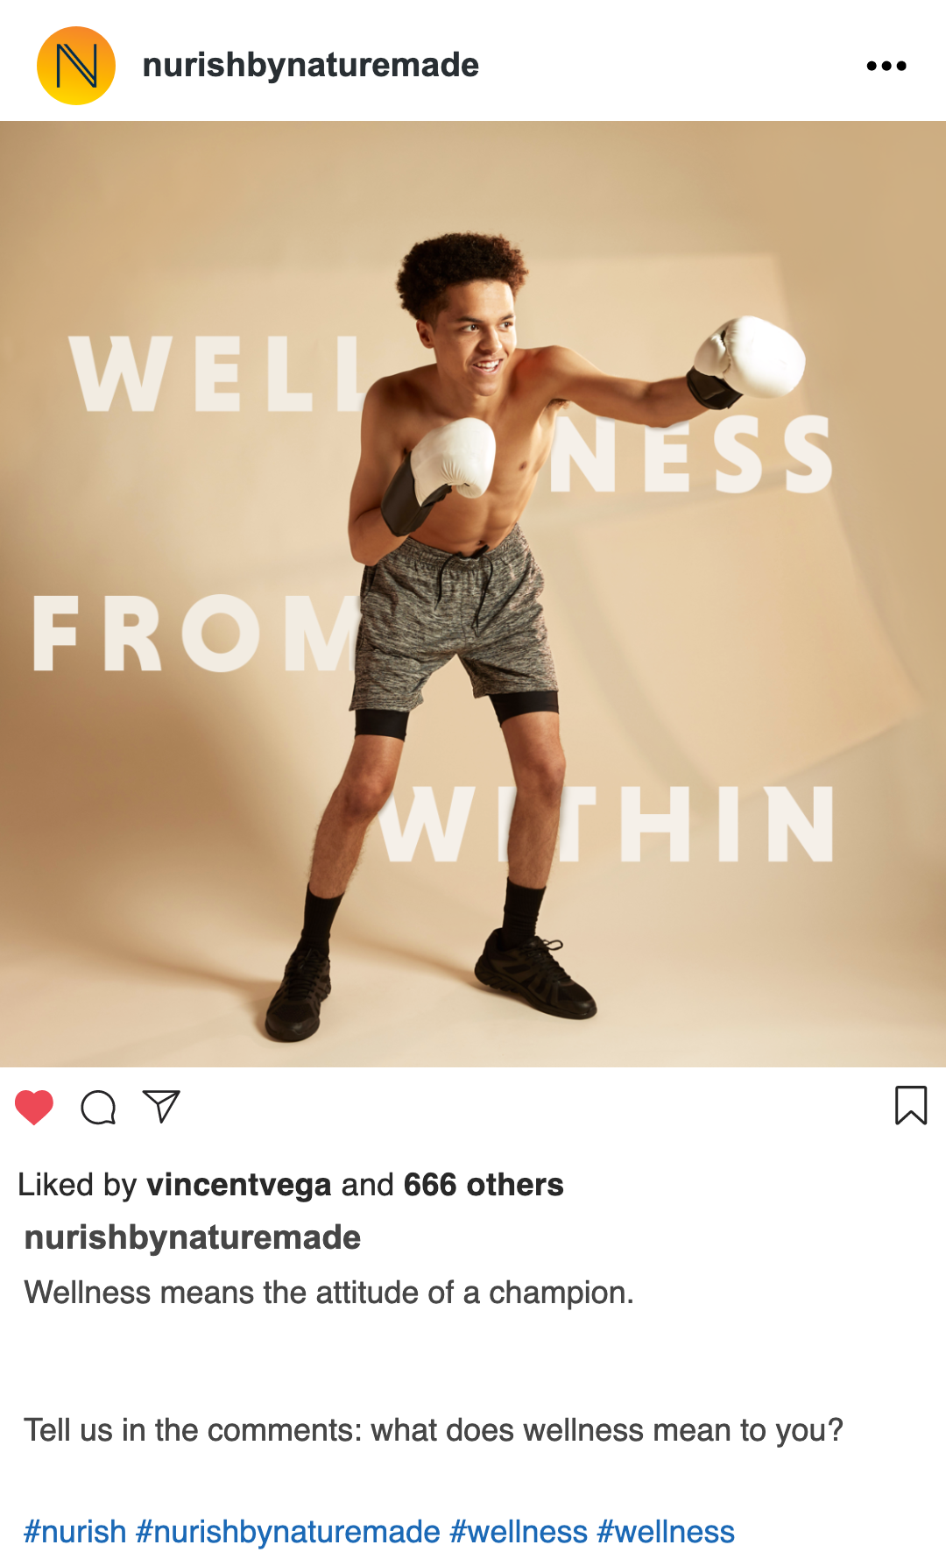Open the last #wellness hashtag
This screenshot has width=946, height=1559.
tap(666, 1532)
